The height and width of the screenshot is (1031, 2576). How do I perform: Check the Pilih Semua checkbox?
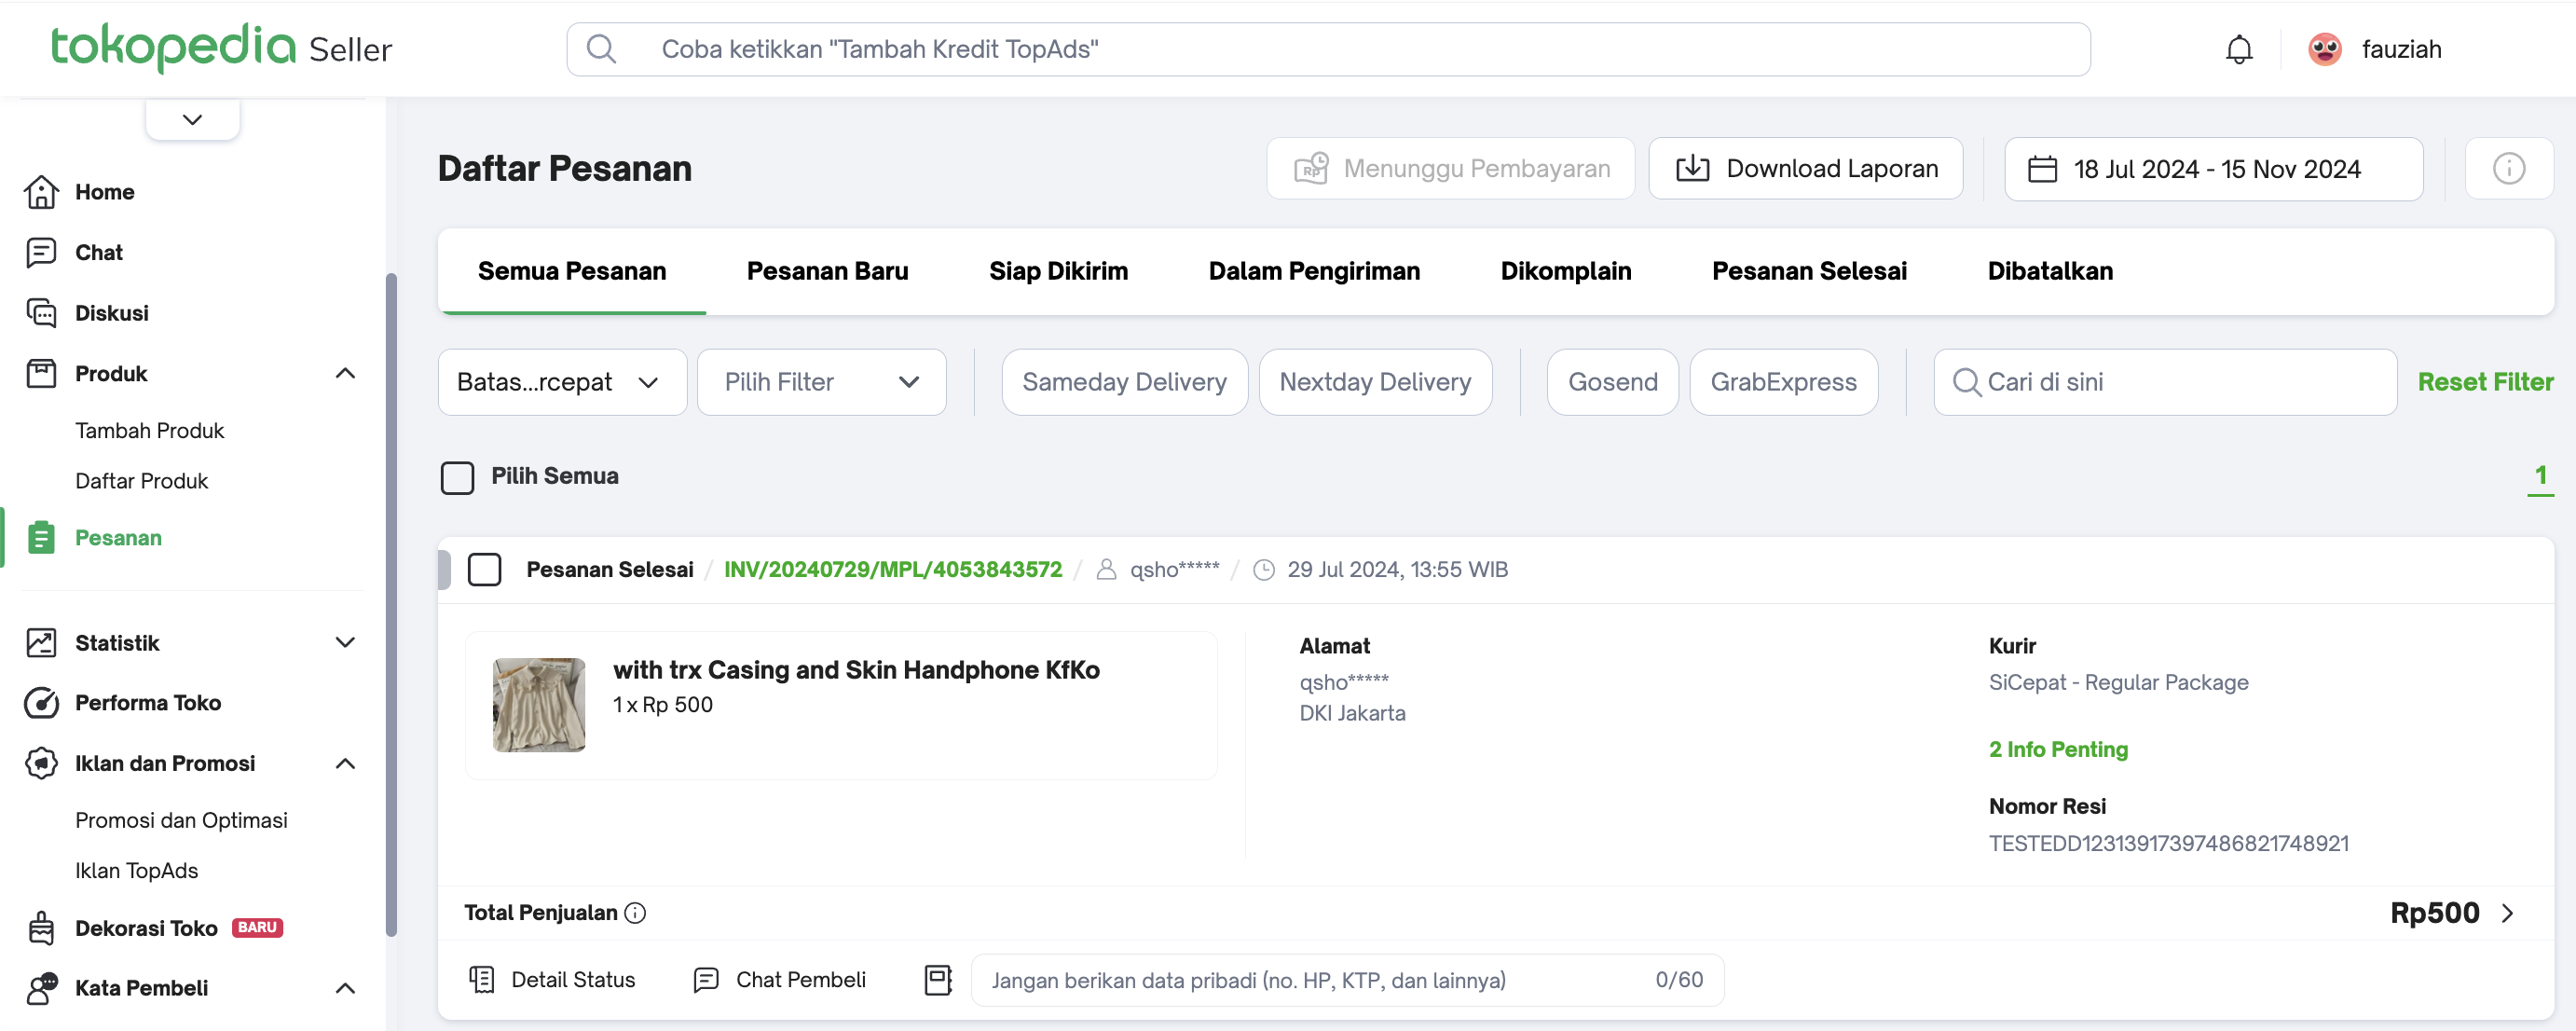tap(457, 477)
